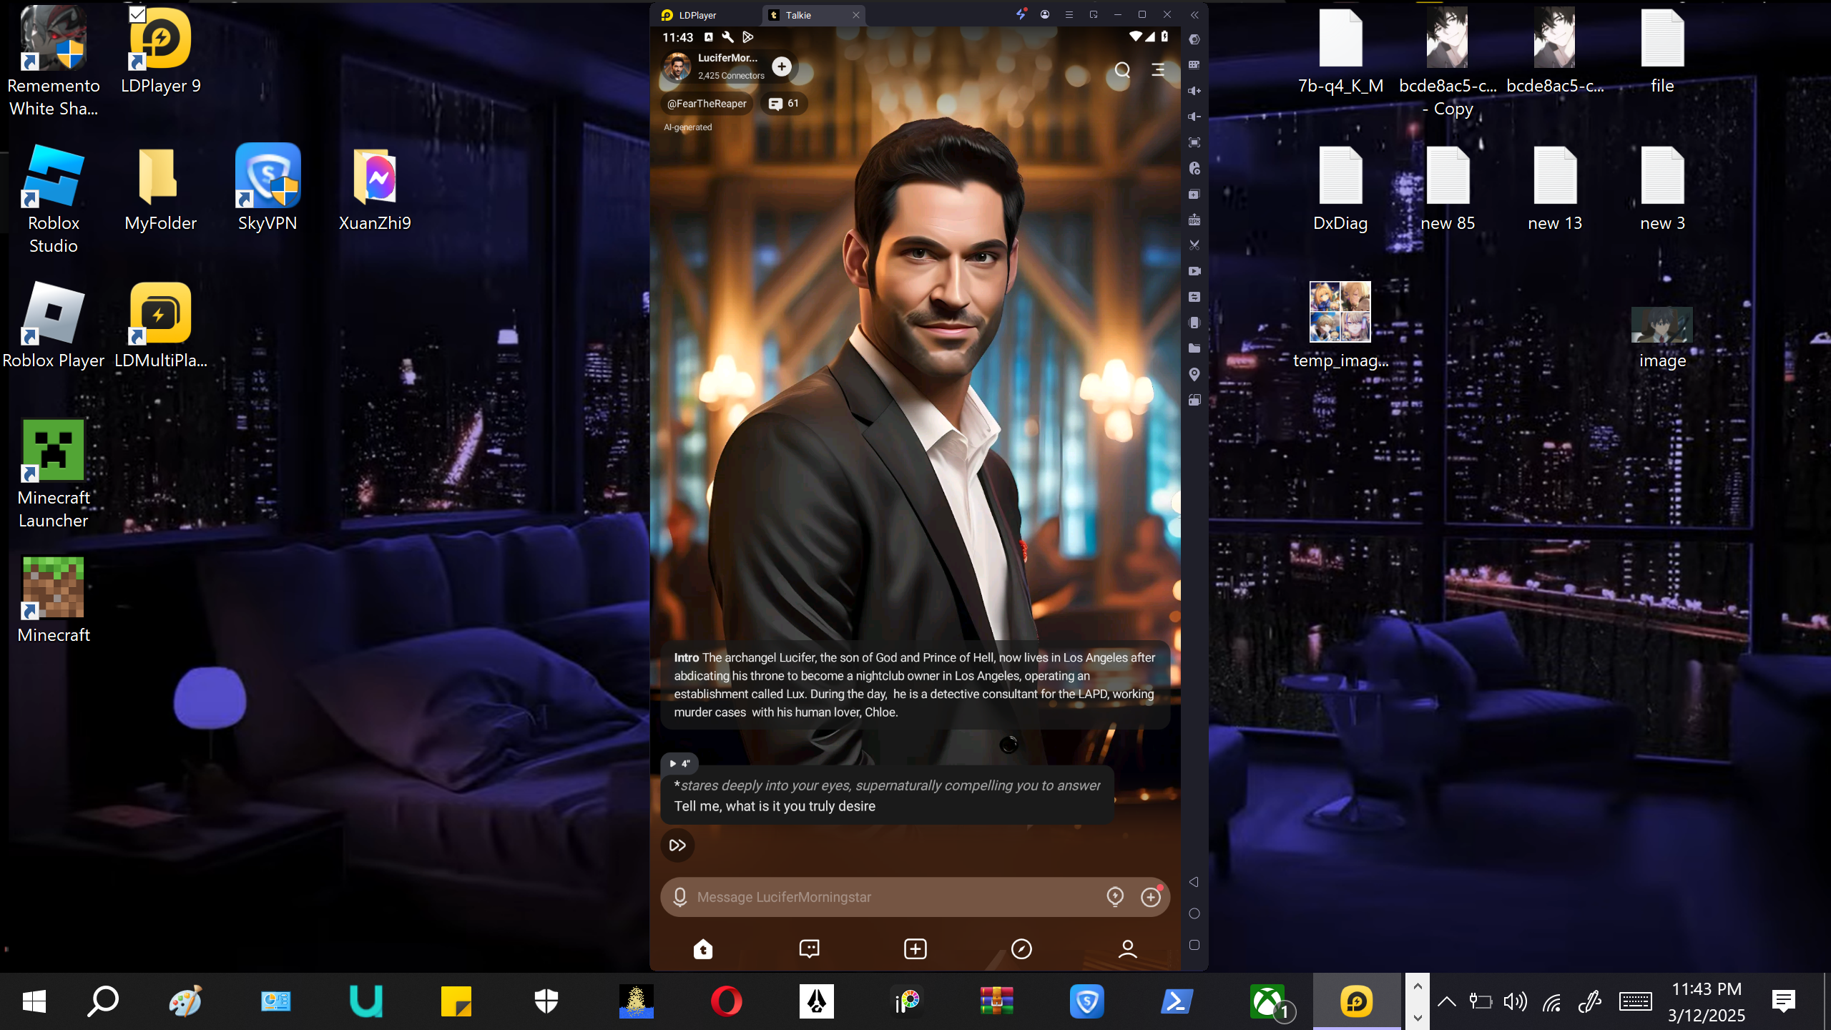Toggle LDPlayer mini-window mode in title bar
1831x1030 pixels.
point(1094,14)
